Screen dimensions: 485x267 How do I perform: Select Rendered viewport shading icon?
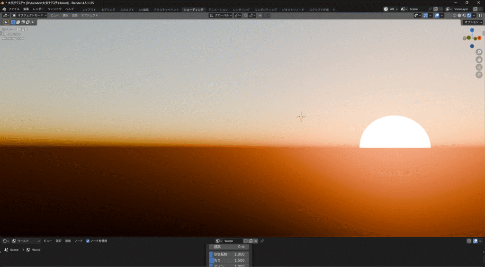(x=469, y=16)
